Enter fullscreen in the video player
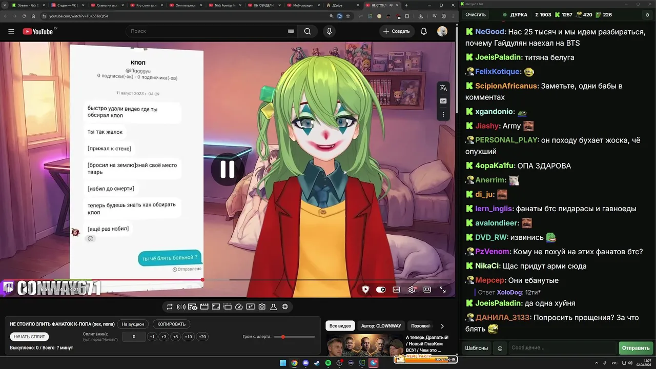Screen dimensions: 656x369 pyautogui.click(x=442, y=290)
